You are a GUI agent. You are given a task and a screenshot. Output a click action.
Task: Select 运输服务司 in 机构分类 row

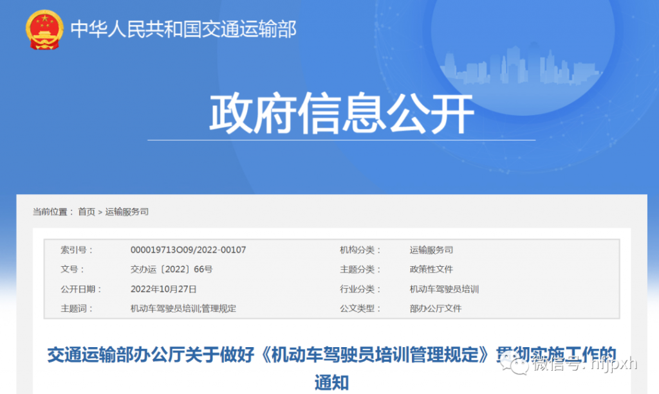[431, 250]
